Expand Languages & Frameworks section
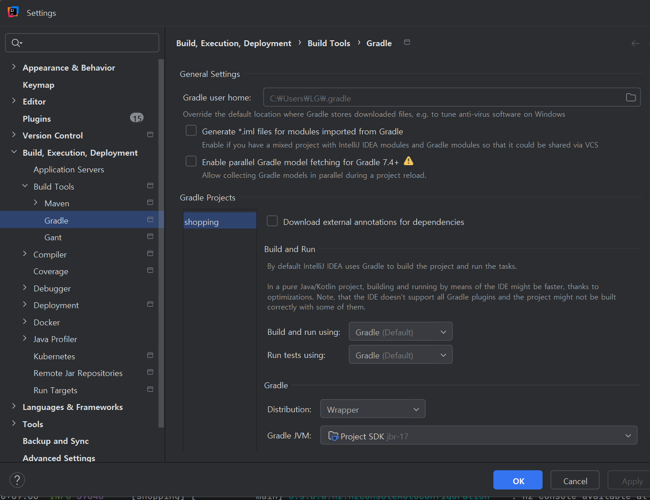The height and width of the screenshot is (500, 650). tap(14, 406)
